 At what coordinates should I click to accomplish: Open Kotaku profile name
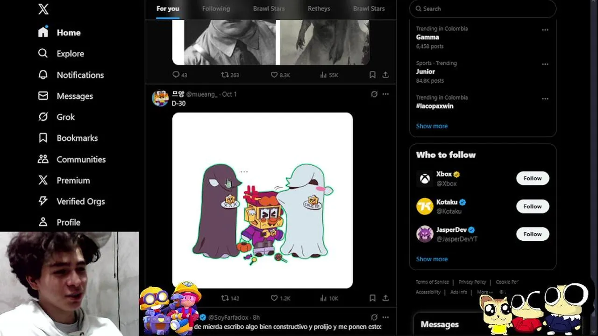click(447, 202)
